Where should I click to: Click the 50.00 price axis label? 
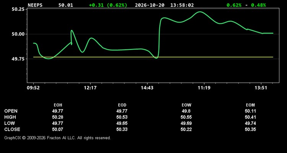(18, 34)
